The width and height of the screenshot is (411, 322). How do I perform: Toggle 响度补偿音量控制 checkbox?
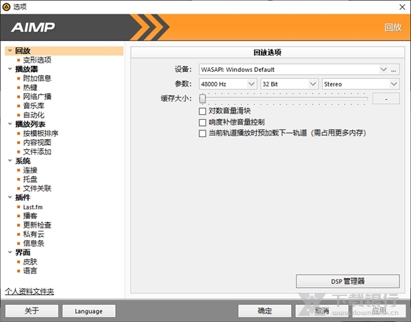(x=202, y=123)
